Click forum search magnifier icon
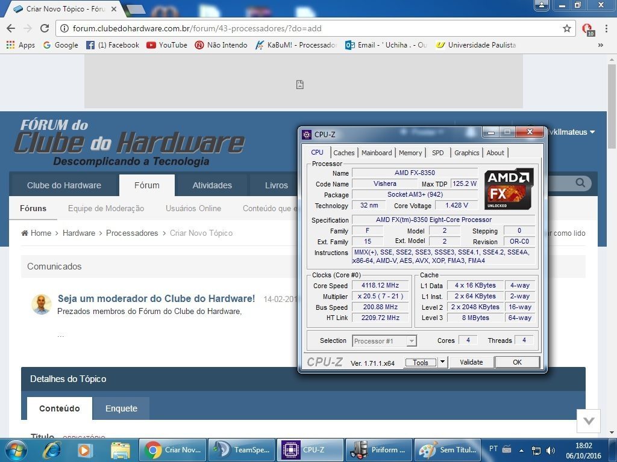 580,183
